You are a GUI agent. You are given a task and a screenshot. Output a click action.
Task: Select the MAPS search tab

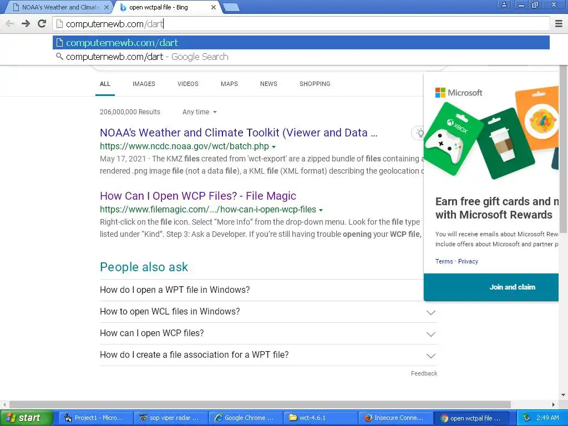[x=229, y=84]
